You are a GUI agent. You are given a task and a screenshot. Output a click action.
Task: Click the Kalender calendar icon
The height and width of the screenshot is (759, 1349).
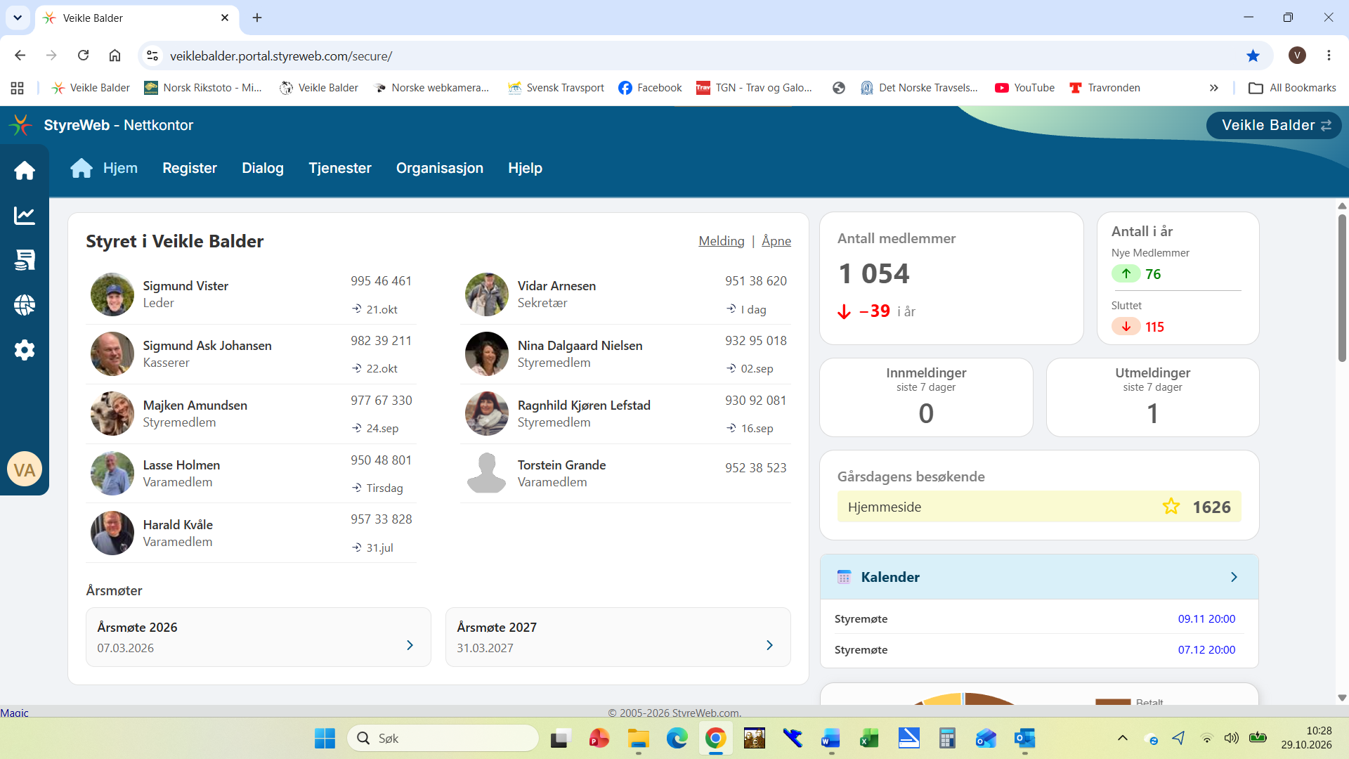coord(844,577)
